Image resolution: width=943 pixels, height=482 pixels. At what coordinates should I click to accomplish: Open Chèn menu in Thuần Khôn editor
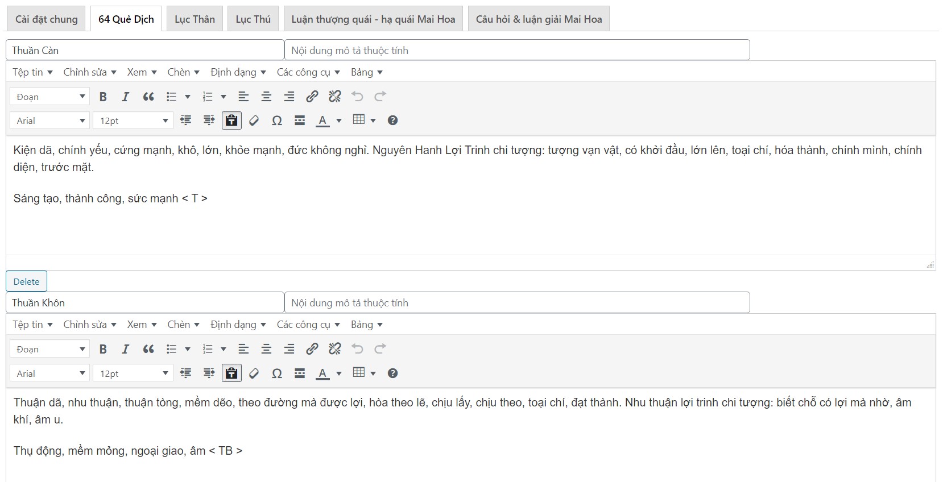tap(183, 325)
